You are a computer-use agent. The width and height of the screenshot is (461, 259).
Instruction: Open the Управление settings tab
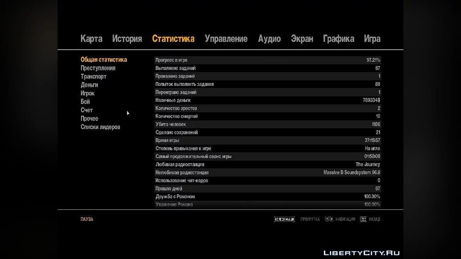pos(226,39)
